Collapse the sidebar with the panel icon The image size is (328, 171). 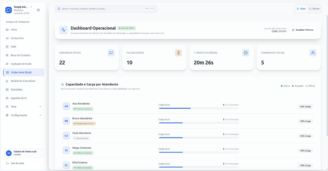point(38,10)
